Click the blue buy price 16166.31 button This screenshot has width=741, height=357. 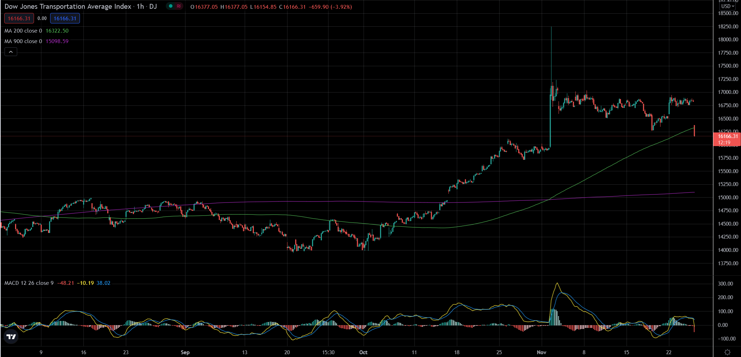(x=65, y=19)
